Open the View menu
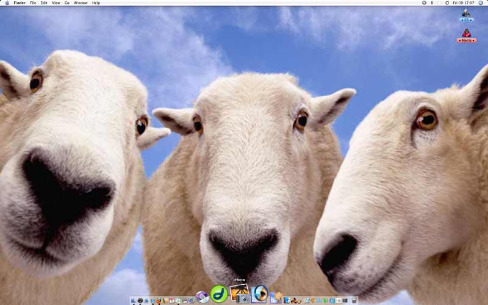488x305 pixels. point(56,3)
